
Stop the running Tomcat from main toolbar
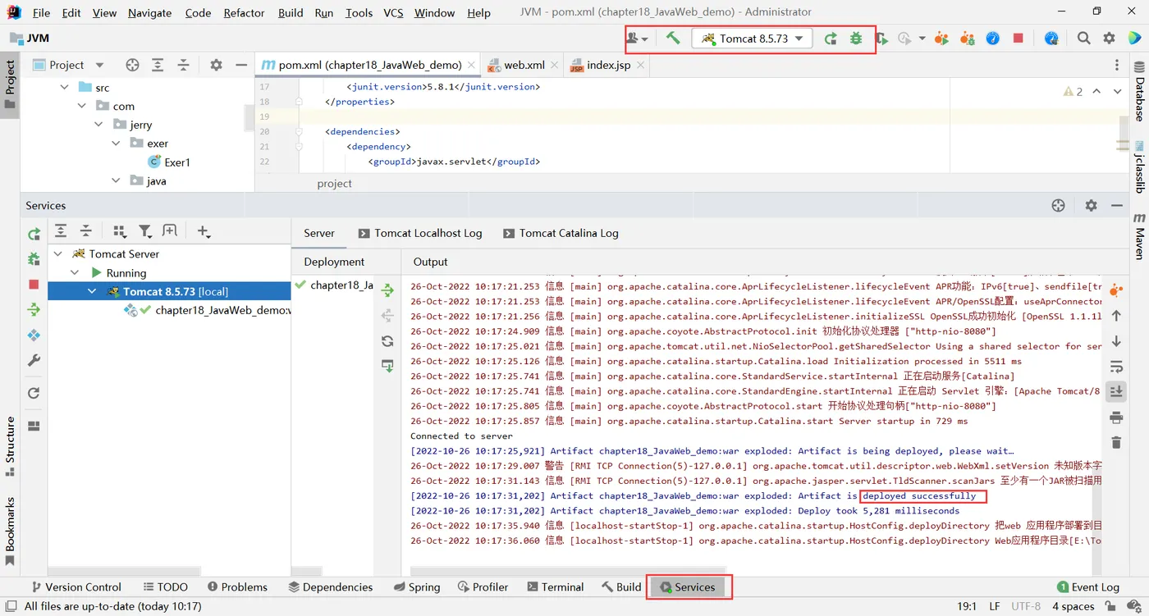tap(1018, 39)
